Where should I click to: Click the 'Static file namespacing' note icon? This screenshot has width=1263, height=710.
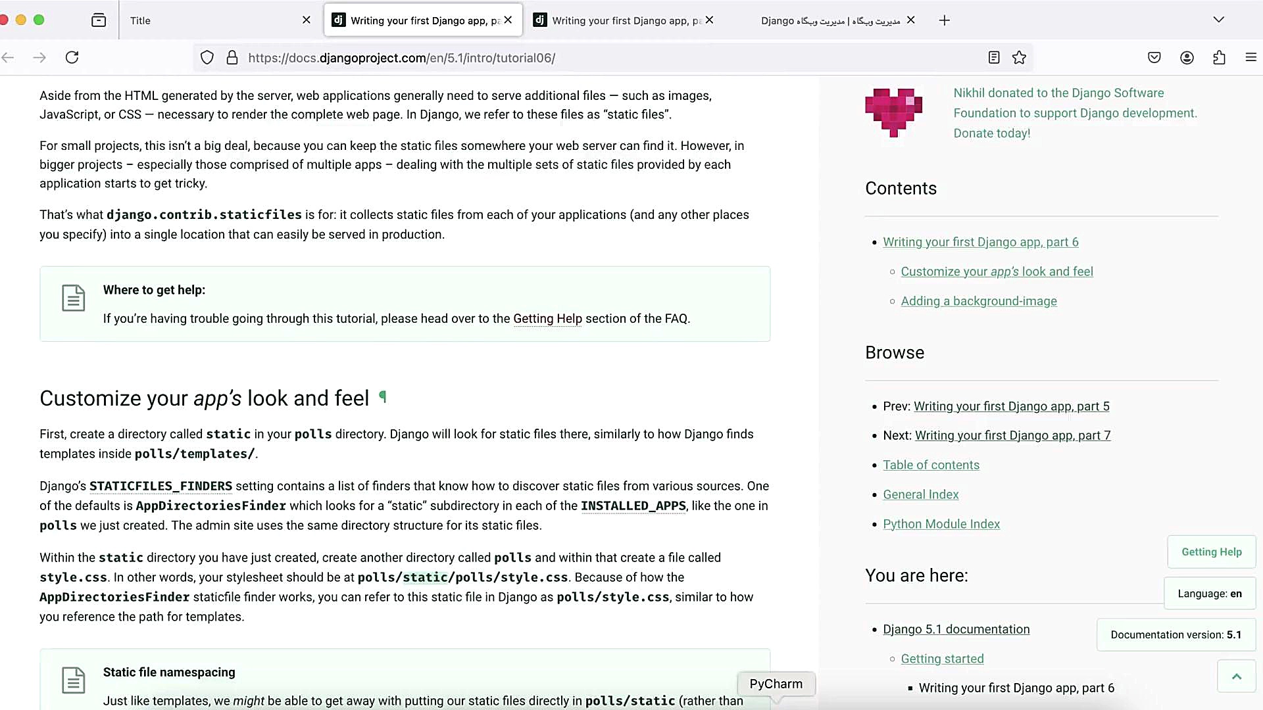[x=74, y=680]
